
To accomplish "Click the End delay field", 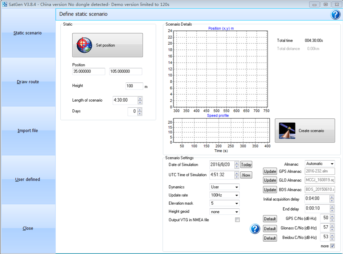I will 317,209.
